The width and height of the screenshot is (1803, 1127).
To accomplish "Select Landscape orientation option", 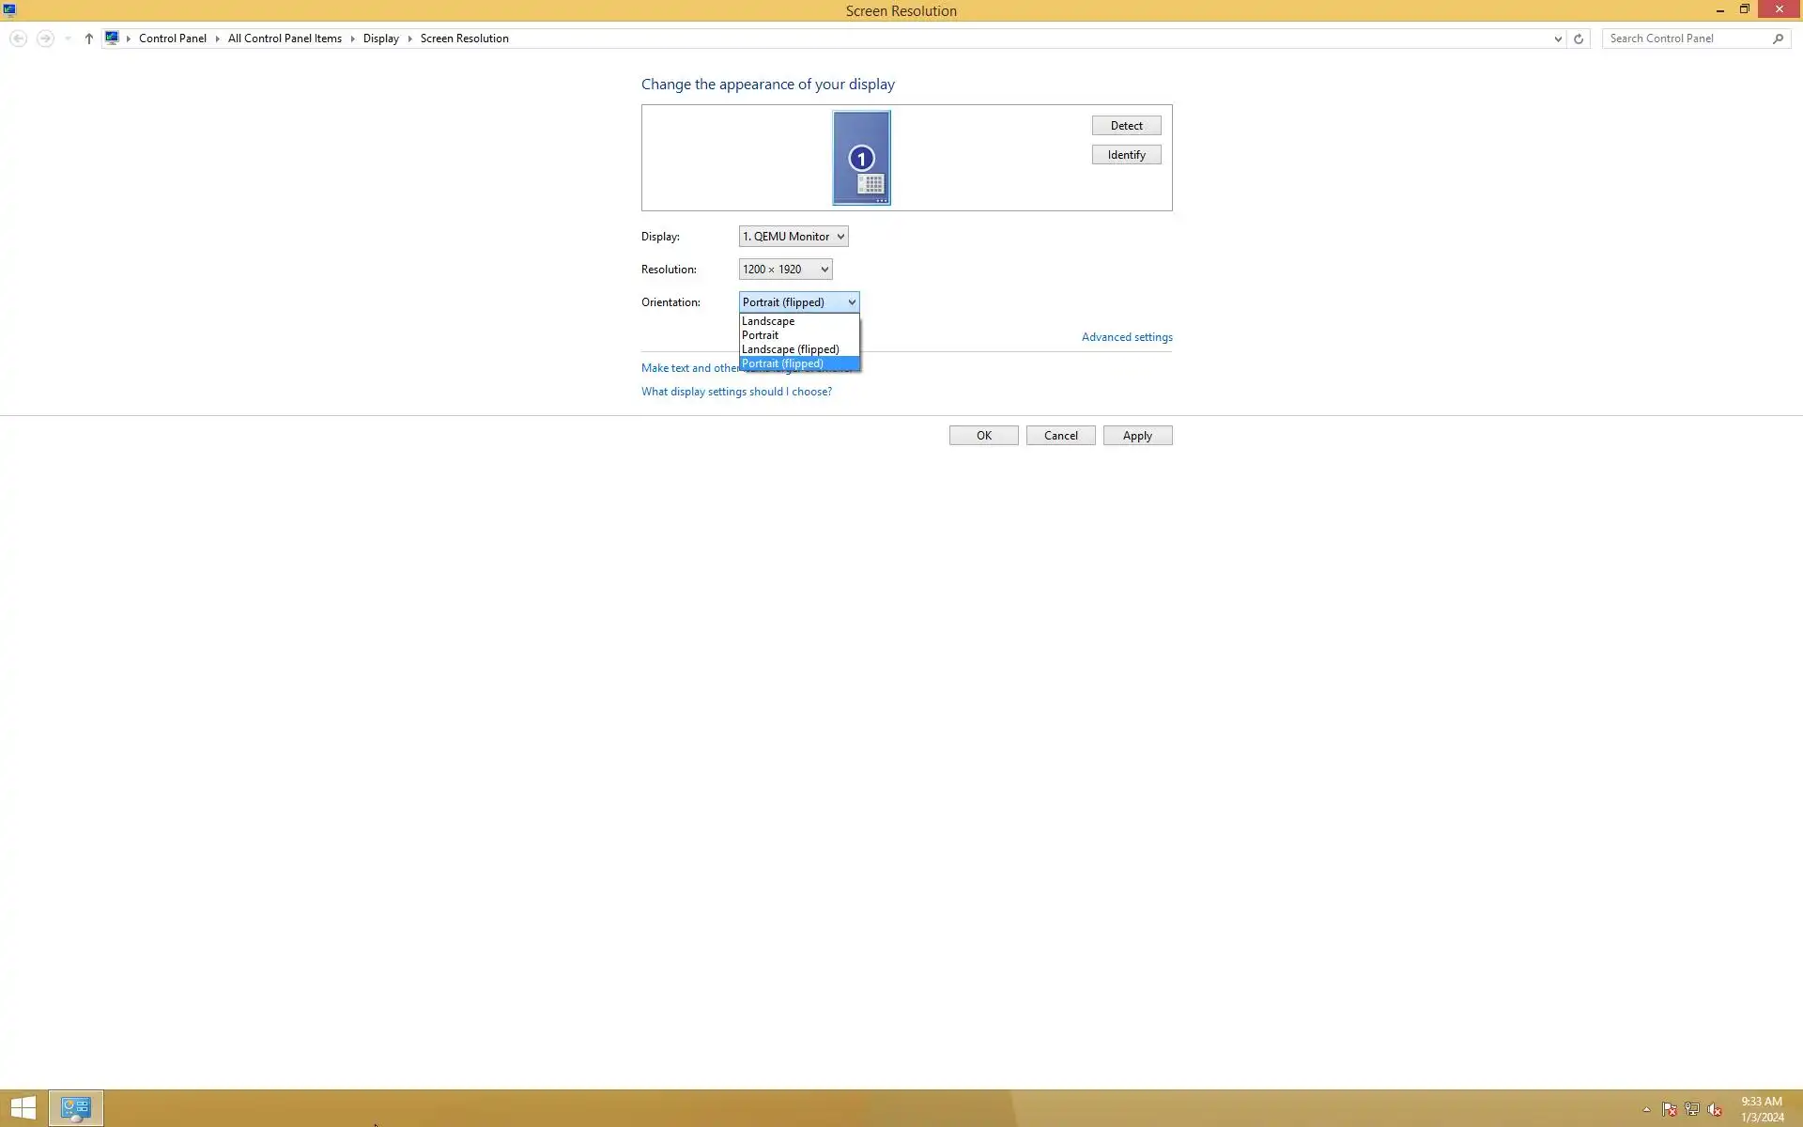I will point(768,321).
